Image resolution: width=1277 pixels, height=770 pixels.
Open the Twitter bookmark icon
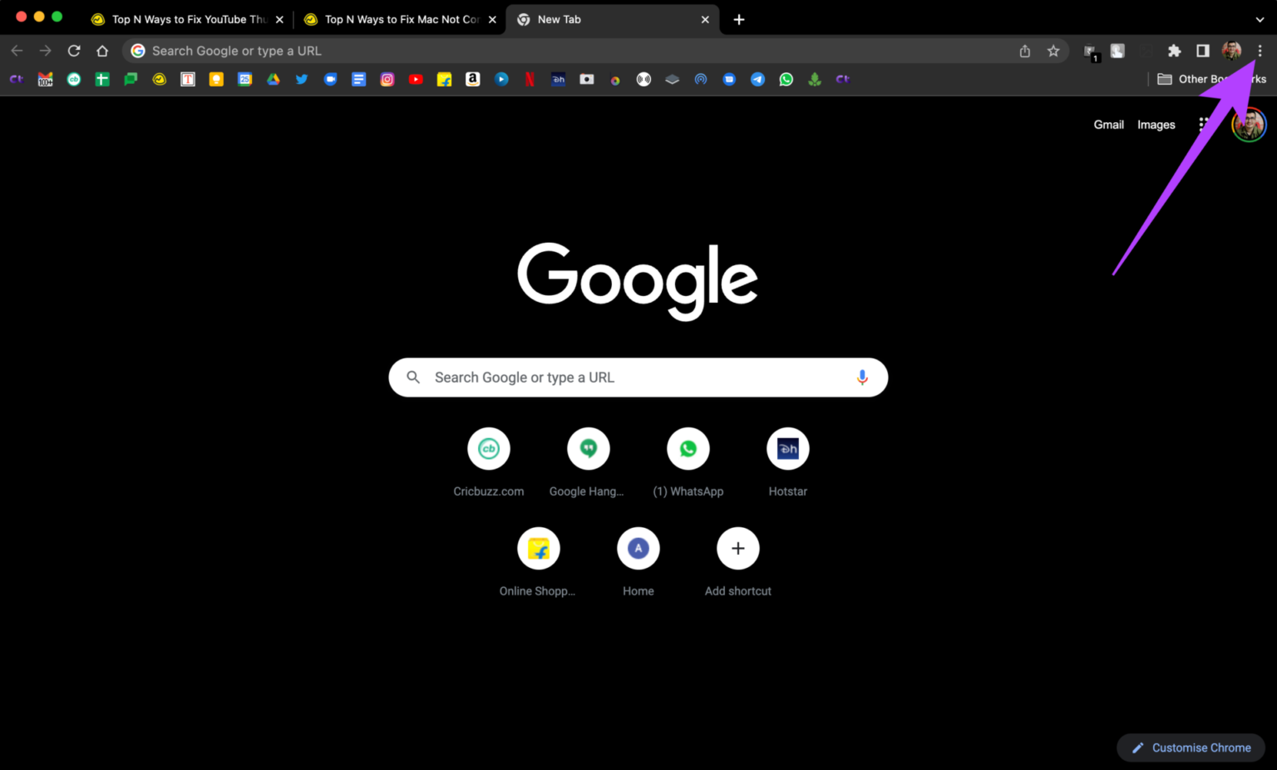pyautogui.click(x=302, y=79)
